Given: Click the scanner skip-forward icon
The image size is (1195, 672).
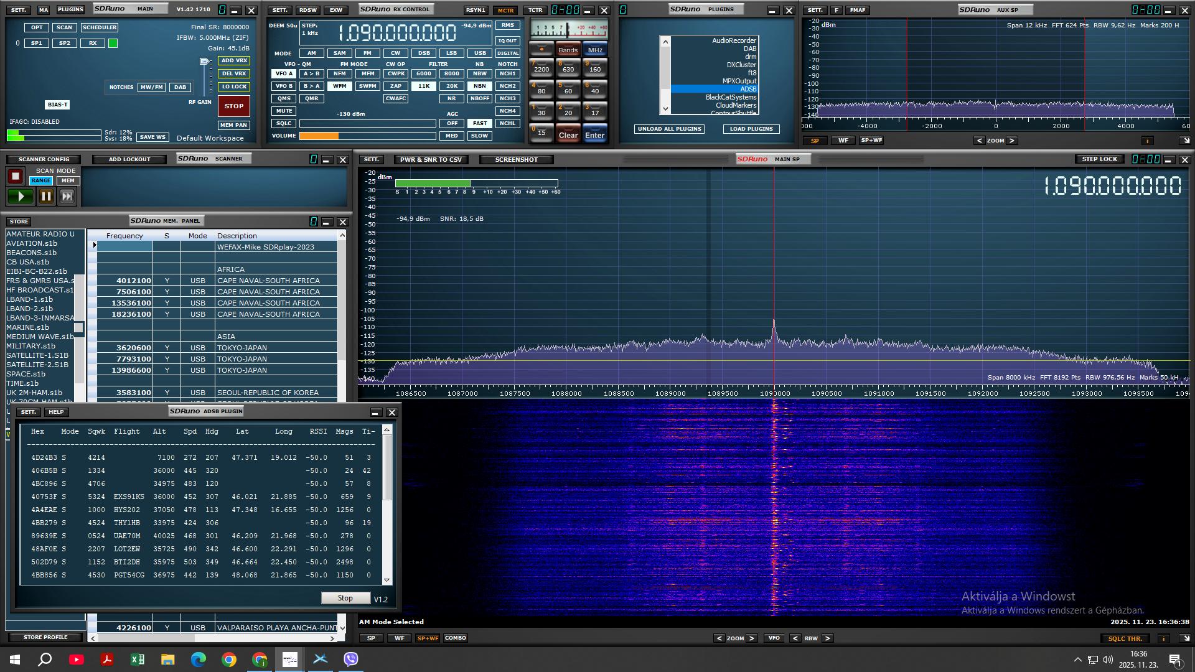Looking at the screenshot, I should pos(67,197).
